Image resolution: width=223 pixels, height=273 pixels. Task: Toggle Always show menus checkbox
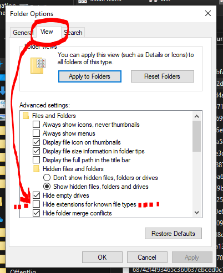click(36, 133)
